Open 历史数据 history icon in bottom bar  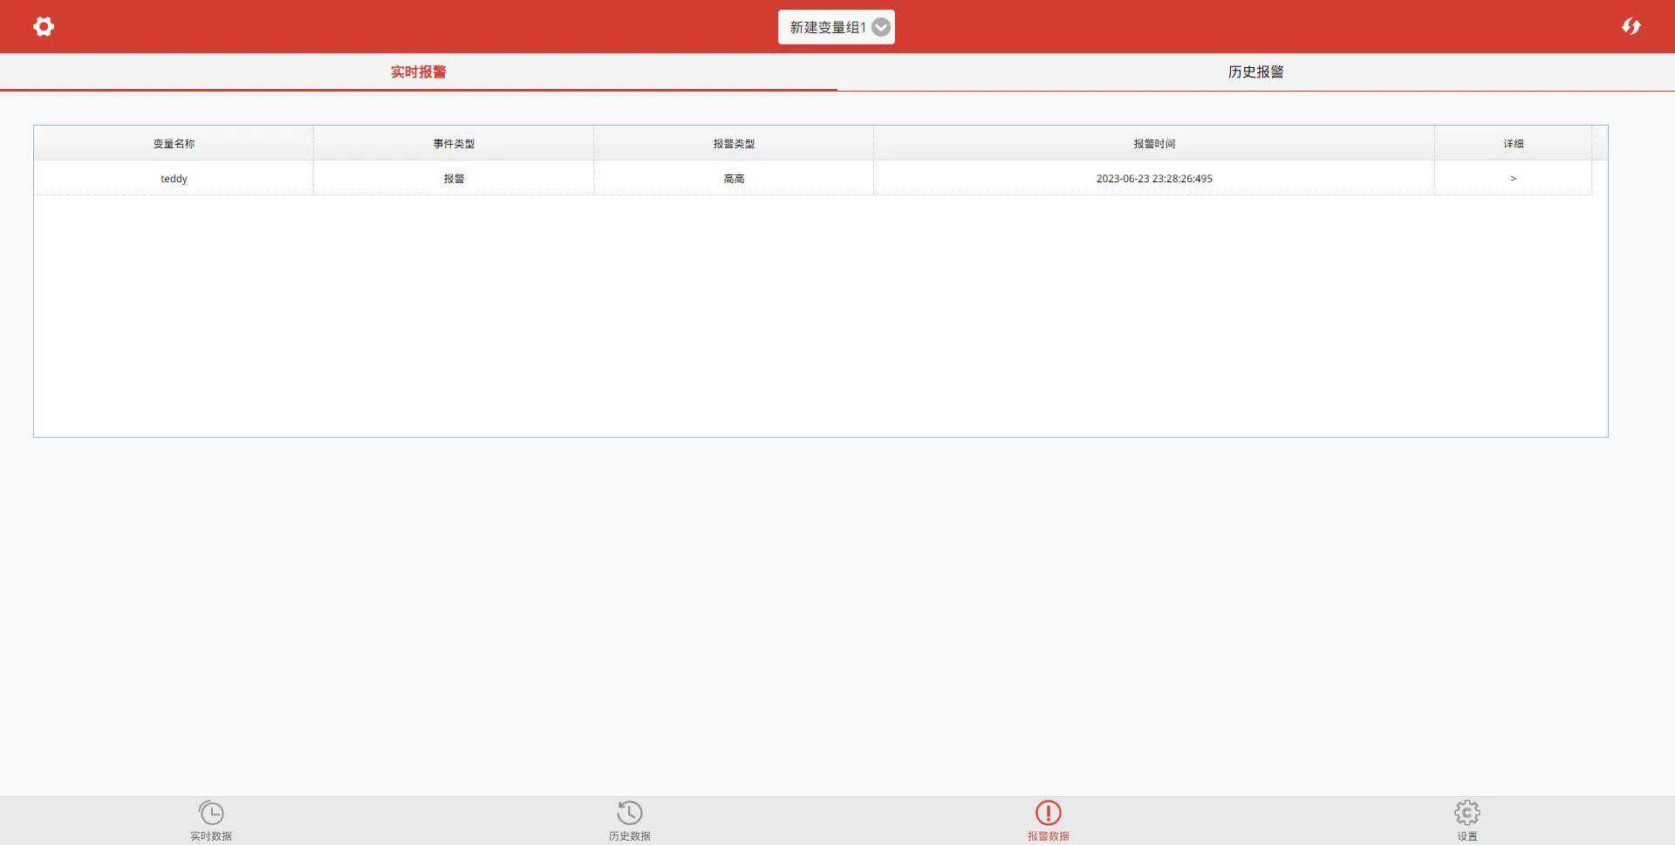pyautogui.click(x=630, y=813)
